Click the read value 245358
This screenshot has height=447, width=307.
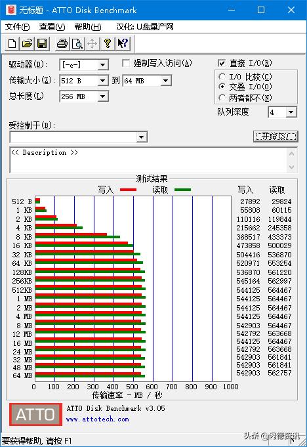279,228
